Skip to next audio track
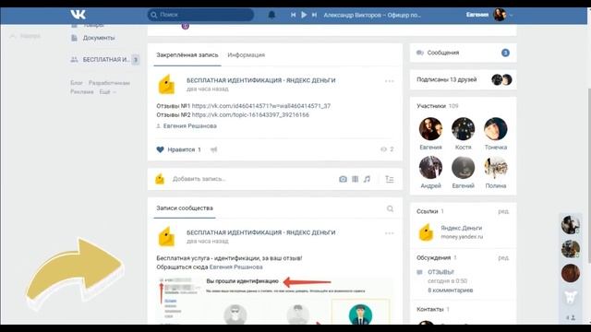The width and height of the screenshot is (591, 332). (x=314, y=15)
